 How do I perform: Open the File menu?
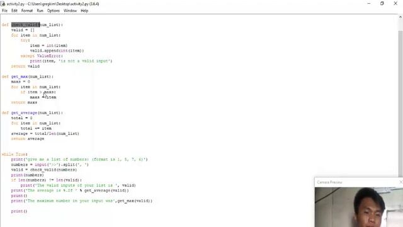point(4,11)
